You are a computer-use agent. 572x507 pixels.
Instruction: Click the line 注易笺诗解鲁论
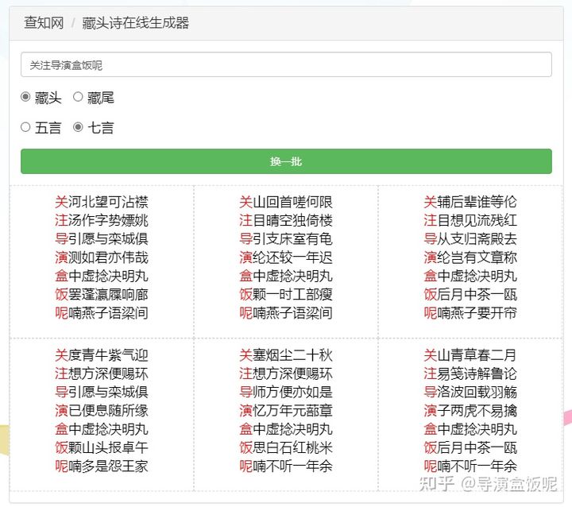click(x=470, y=373)
